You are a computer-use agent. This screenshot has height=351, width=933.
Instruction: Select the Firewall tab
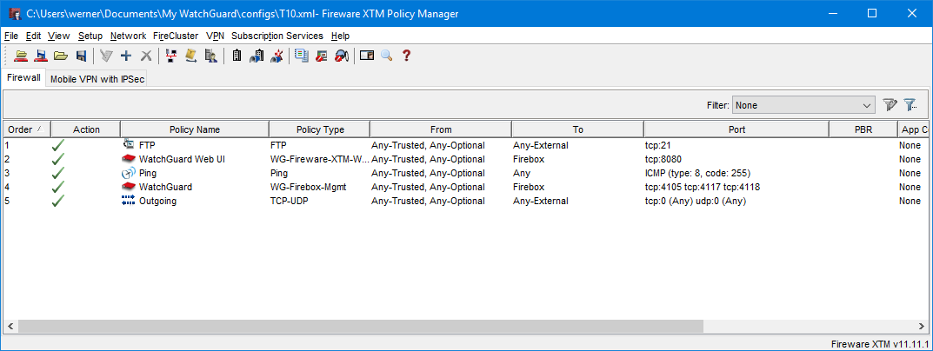tap(23, 78)
